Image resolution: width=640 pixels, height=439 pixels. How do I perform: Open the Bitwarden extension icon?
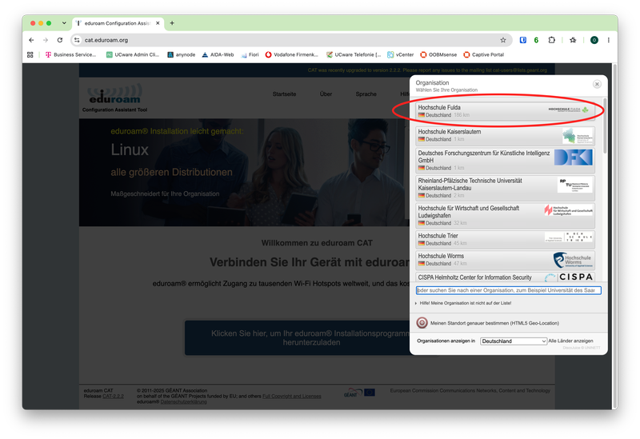[523, 40]
